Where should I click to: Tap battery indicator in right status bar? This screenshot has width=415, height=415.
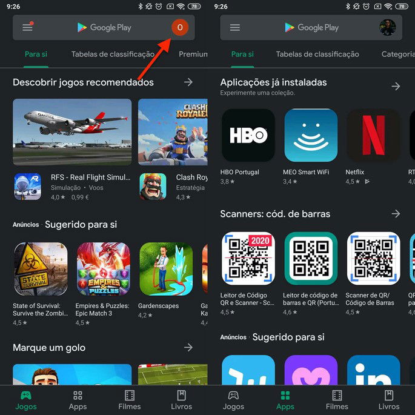[402, 6]
